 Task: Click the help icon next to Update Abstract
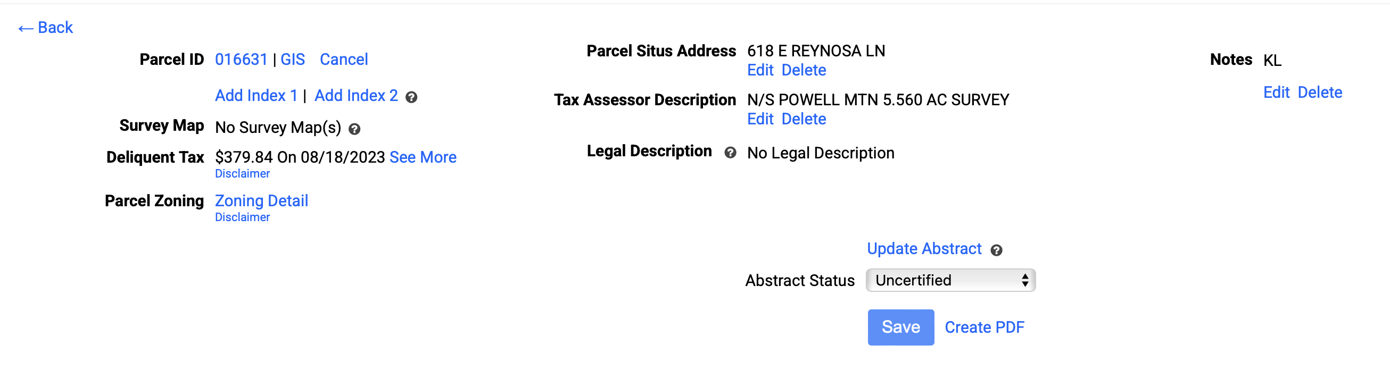[996, 250]
